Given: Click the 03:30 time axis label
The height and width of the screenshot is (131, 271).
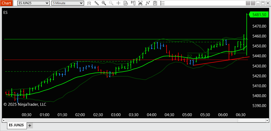Looking at the screenshot, I should 134,115.
